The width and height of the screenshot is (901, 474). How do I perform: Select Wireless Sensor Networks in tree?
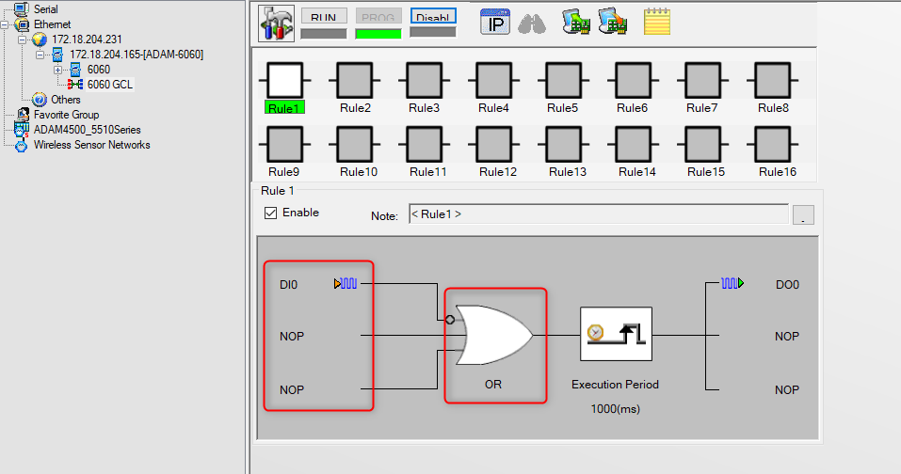click(92, 145)
